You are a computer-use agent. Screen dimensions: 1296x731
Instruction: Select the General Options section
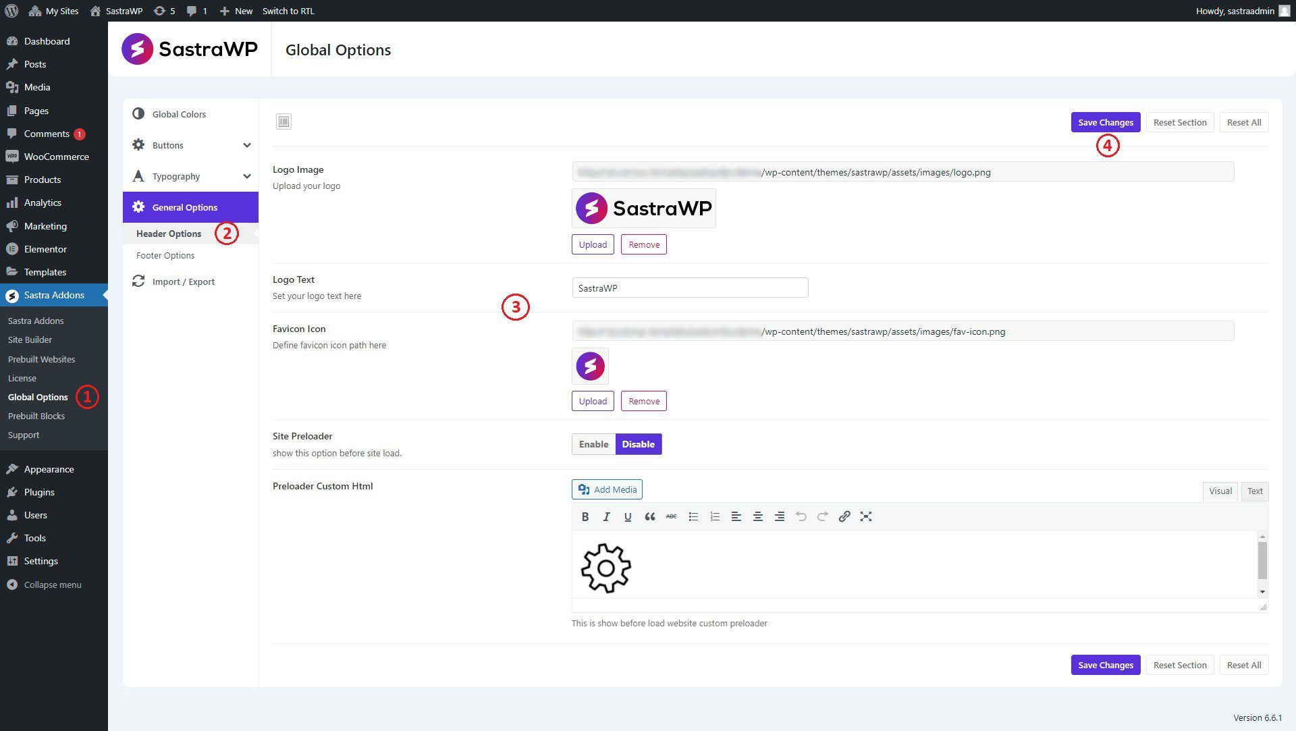[190, 207]
